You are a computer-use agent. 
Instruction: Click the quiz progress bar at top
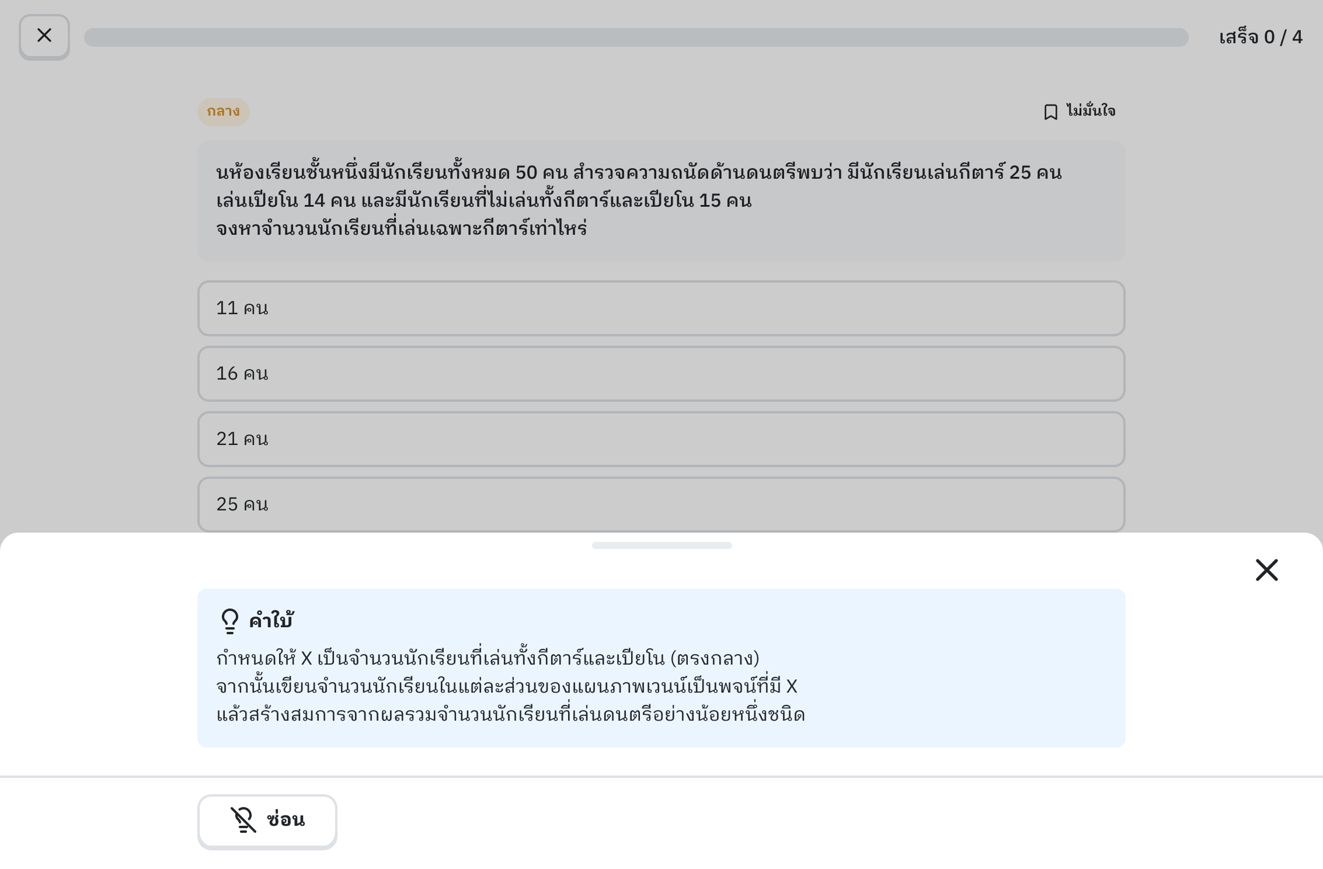(636, 37)
